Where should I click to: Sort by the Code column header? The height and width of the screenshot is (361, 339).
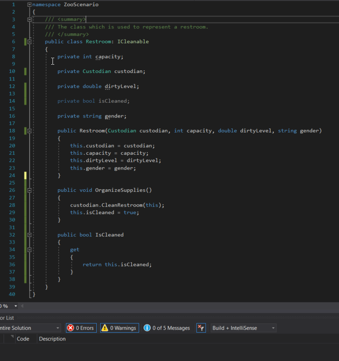click(23, 339)
